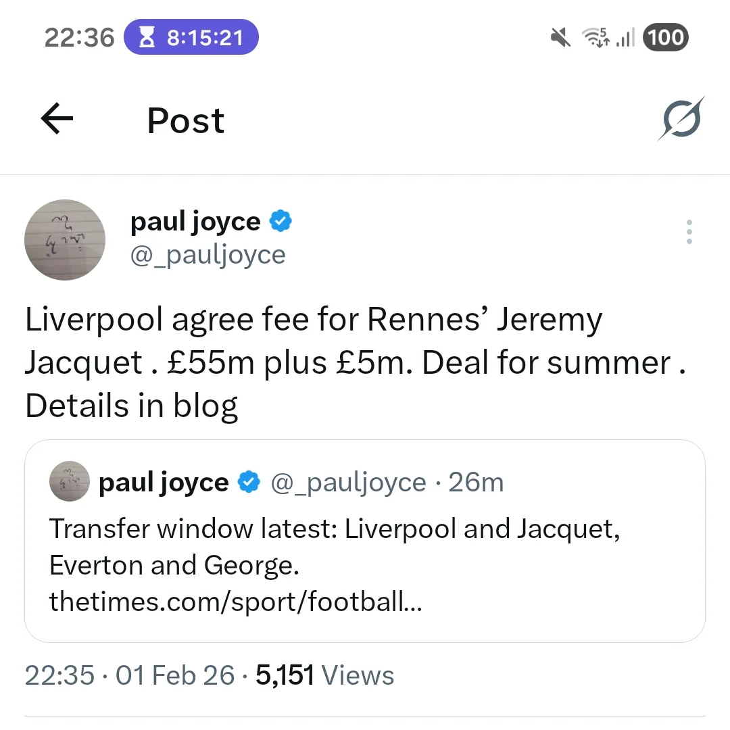
Task: Tap the back arrow
Action: (x=57, y=120)
